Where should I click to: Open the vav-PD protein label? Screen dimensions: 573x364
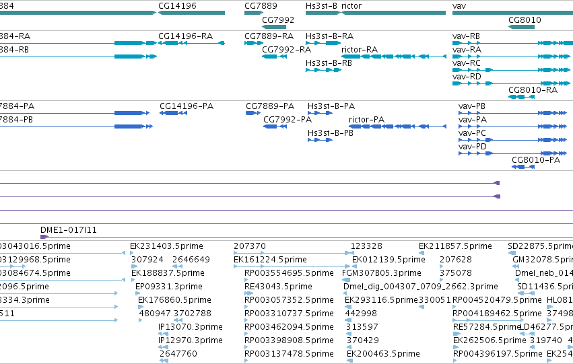(473, 147)
